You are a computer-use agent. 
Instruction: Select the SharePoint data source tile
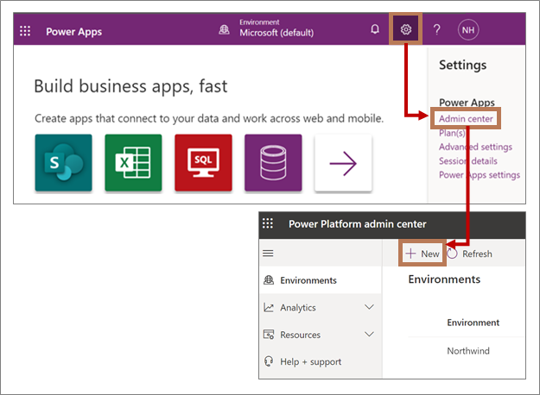pyautogui.click(x=63, y=162)
